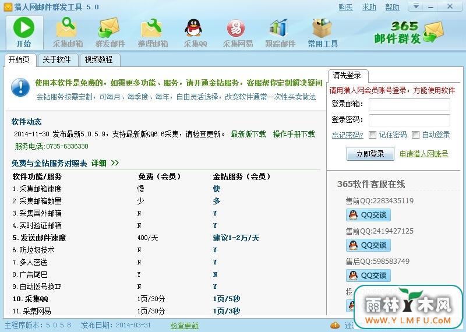Click row 5.发送邮件速度
This screenshot has width=466, height=332.
click(x=39, y=238)
